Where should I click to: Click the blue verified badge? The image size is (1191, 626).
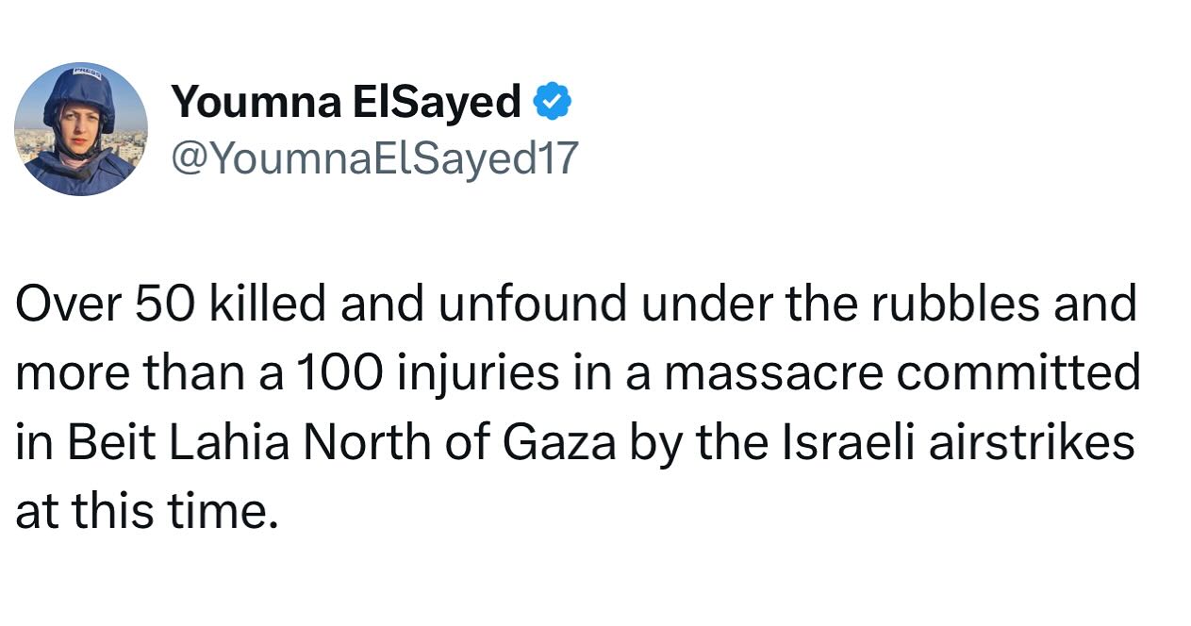pyautogui.click(x=553, y=102)
